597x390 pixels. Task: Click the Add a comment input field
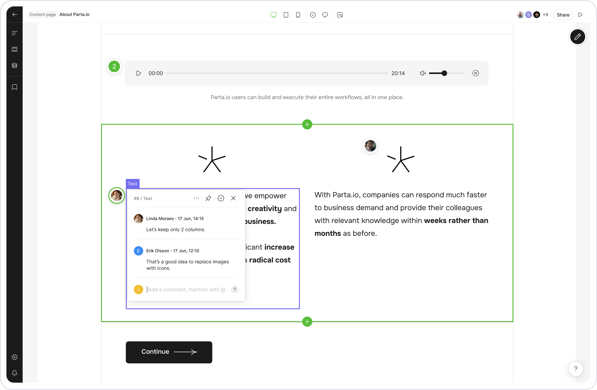(x=187, y=289)
